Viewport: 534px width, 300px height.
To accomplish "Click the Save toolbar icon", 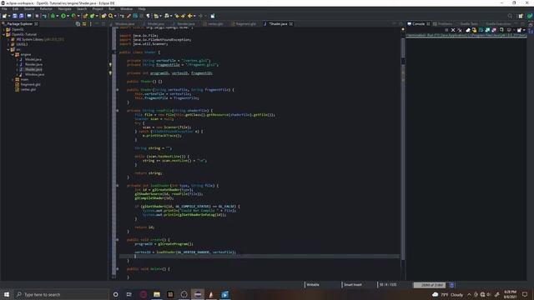I will (x=15, y=16).
